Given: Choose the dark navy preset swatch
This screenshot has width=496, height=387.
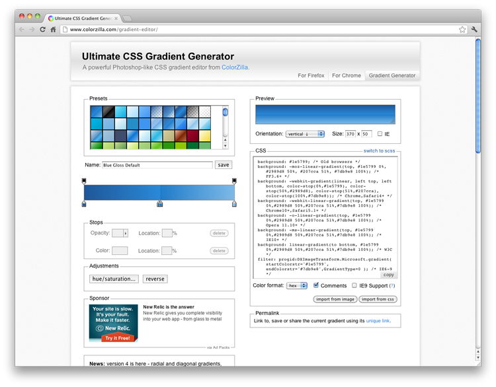Looking at the screenshot, I should point(120,136).
